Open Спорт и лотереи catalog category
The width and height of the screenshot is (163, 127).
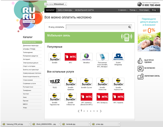click(29, 66)
